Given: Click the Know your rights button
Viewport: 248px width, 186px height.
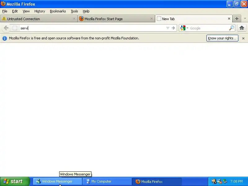Looking at the screenshot, I should (222, 38).
